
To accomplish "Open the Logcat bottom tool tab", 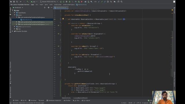I will tap(86, 101).
